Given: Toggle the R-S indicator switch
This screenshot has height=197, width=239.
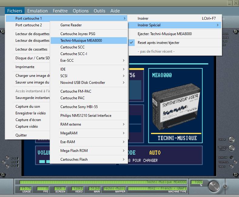Looking at the screenshot, I should [18, 162].
